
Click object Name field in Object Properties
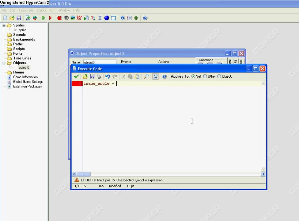point(100,62)
